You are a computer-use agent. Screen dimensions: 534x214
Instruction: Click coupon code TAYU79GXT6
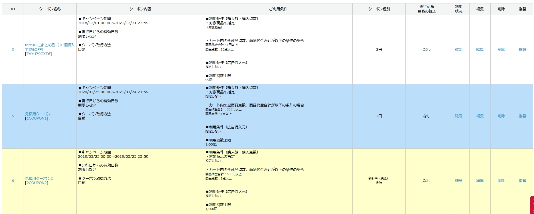pyautogui.click(x=38, y=54)
